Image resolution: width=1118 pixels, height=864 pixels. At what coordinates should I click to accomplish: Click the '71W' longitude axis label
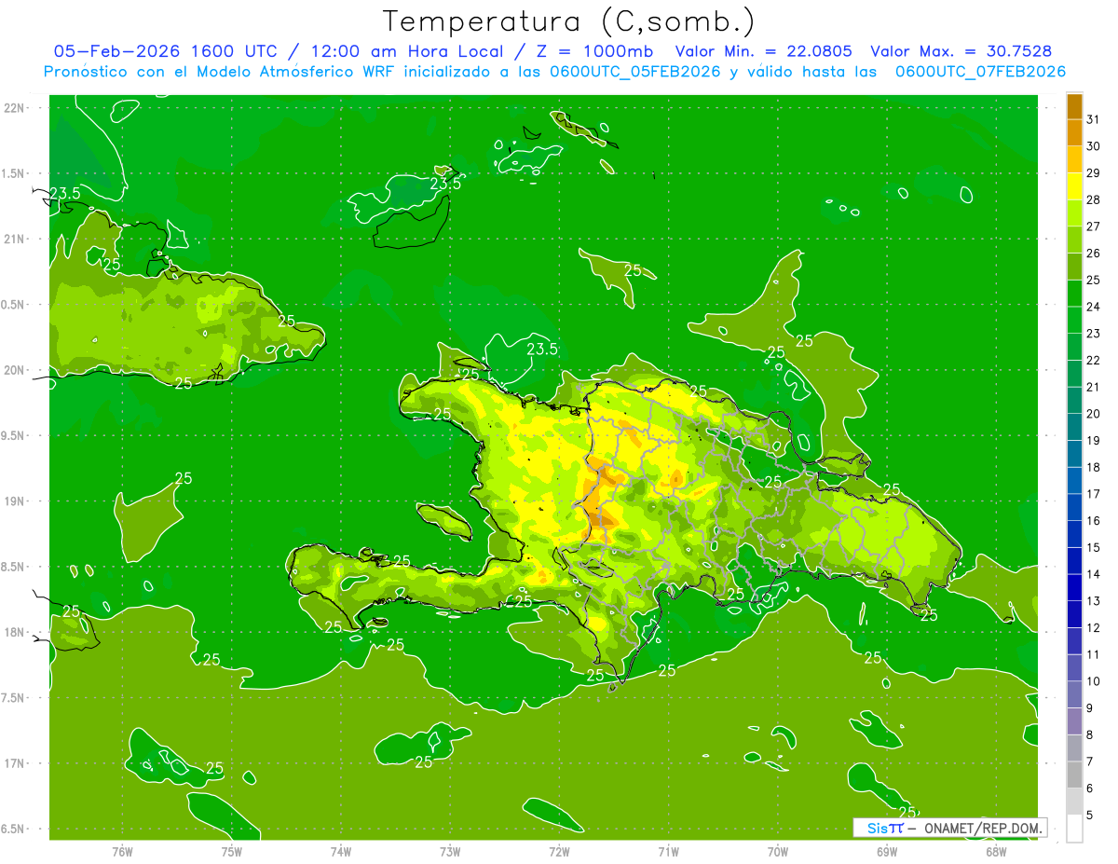click(x=668, y=851)
